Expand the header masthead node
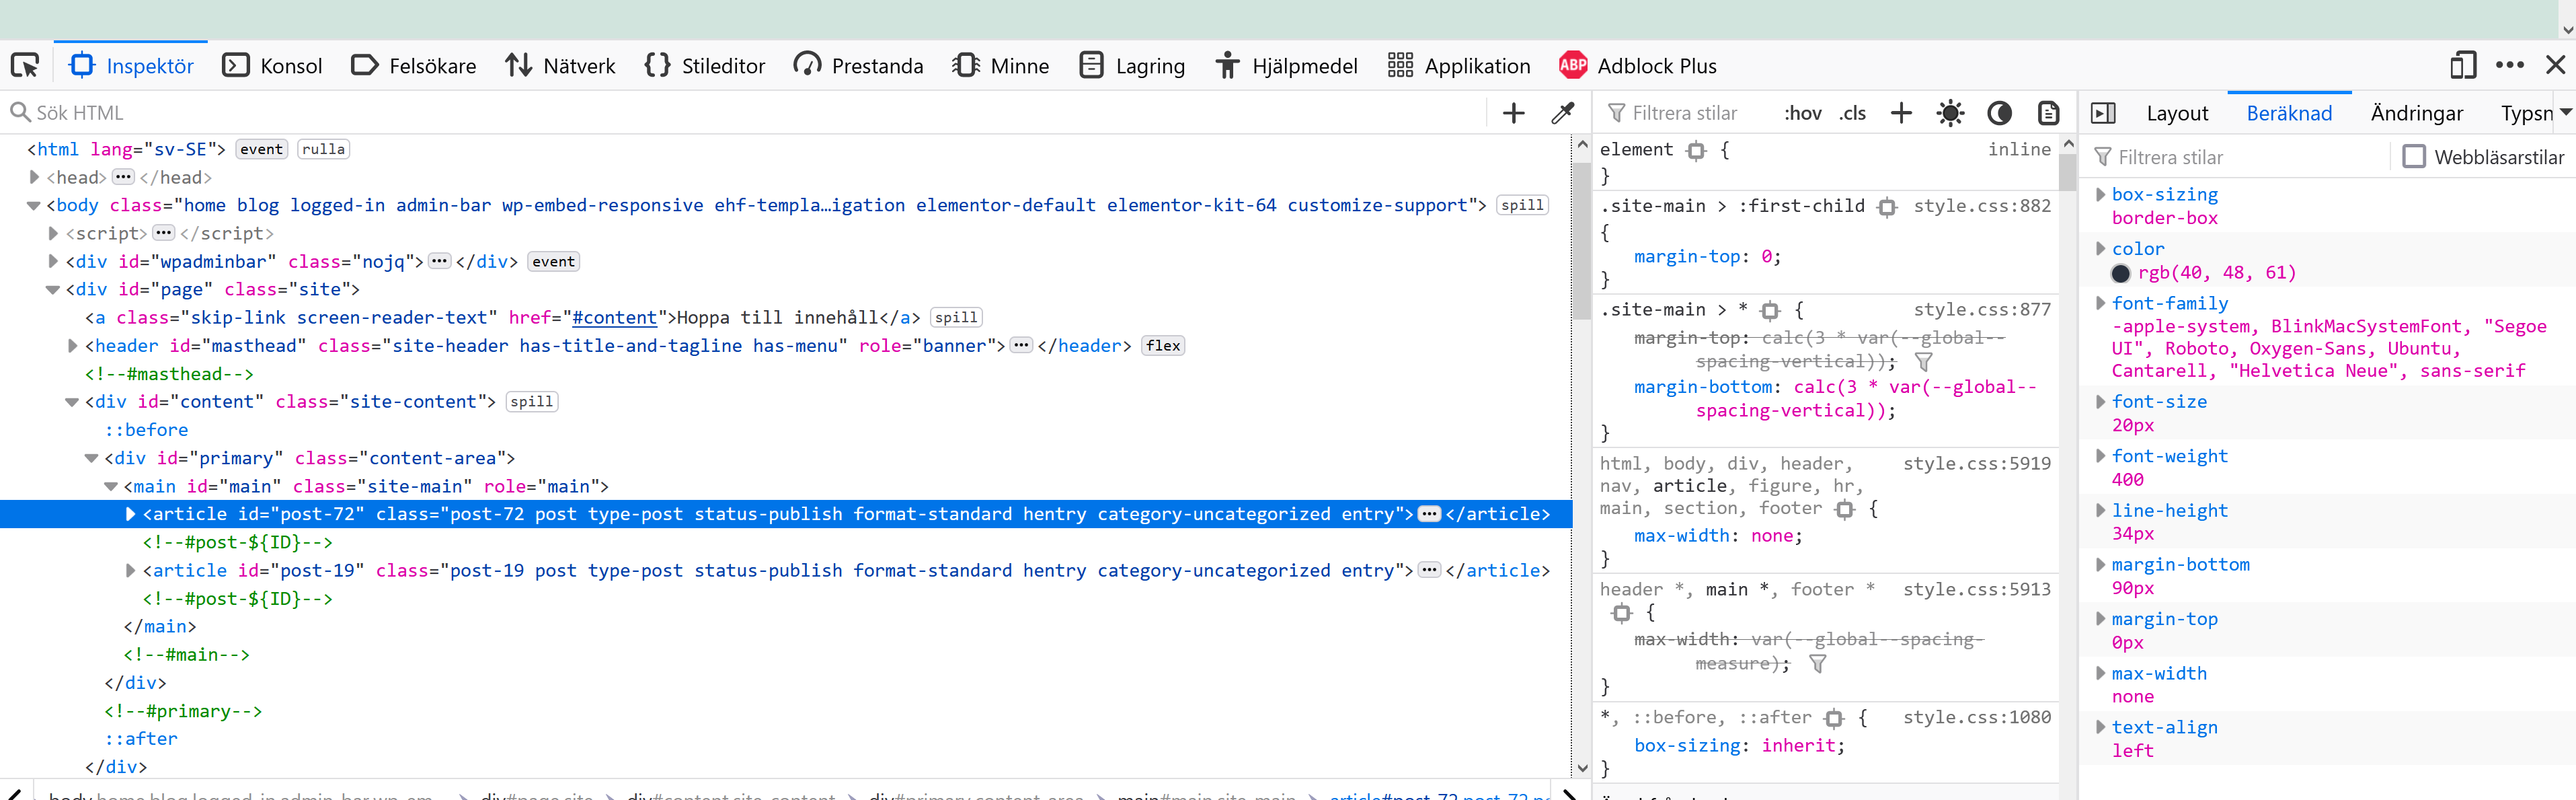 coord(72,345)
